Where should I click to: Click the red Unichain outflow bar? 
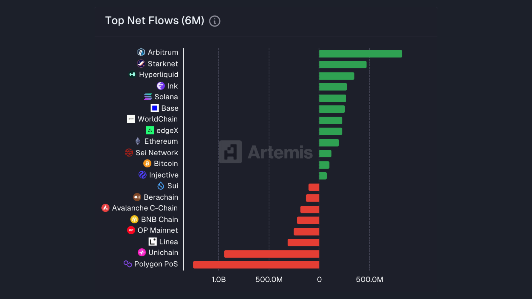[272, 254]
